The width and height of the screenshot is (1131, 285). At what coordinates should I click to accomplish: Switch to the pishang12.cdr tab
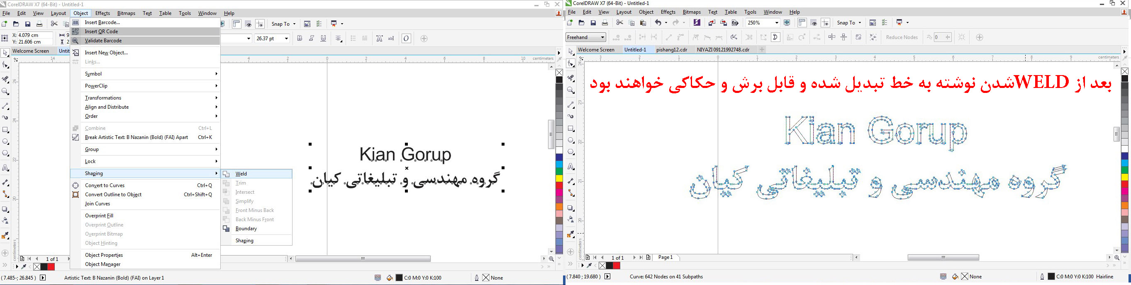coord(672,50)
